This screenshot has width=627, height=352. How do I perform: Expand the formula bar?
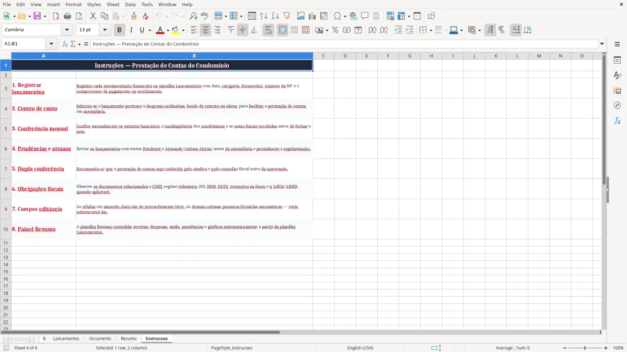coord(602,44)
